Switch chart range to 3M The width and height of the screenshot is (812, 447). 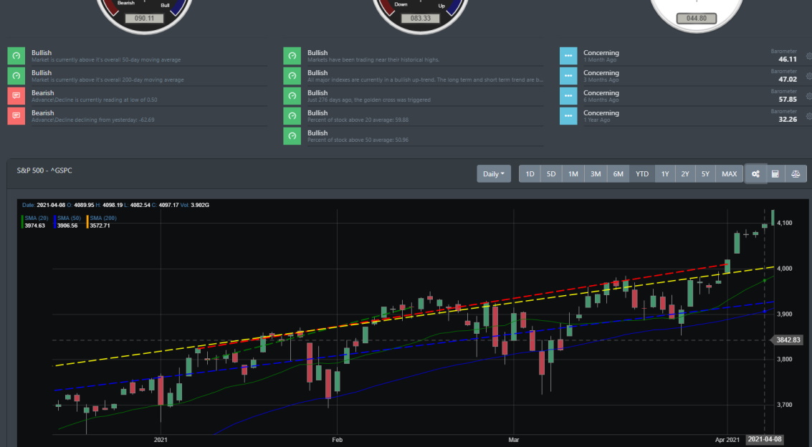(x=596, y=174)
